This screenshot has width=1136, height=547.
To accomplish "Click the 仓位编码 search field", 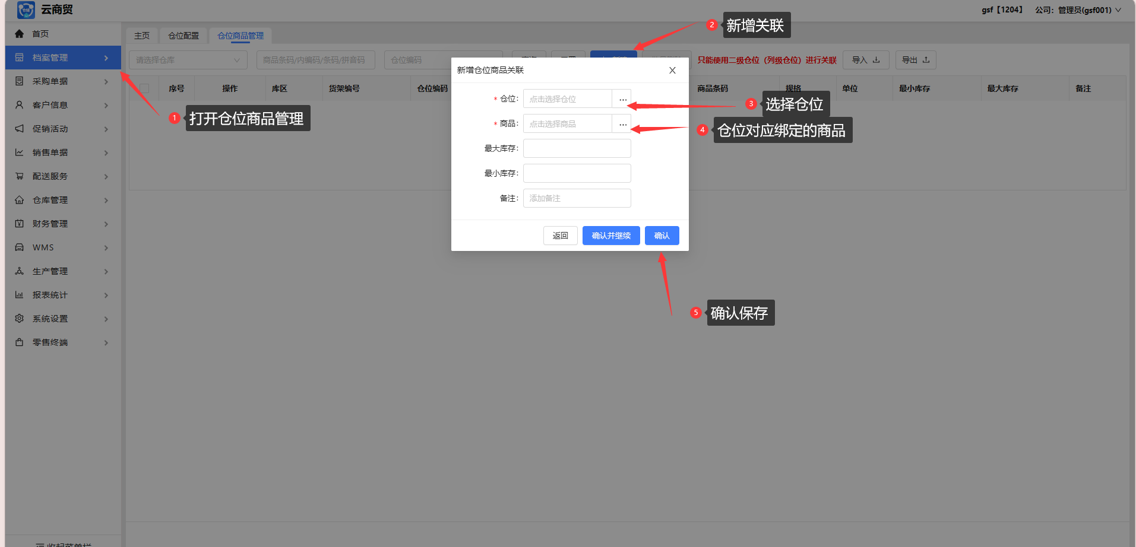I will pos(418,60).
